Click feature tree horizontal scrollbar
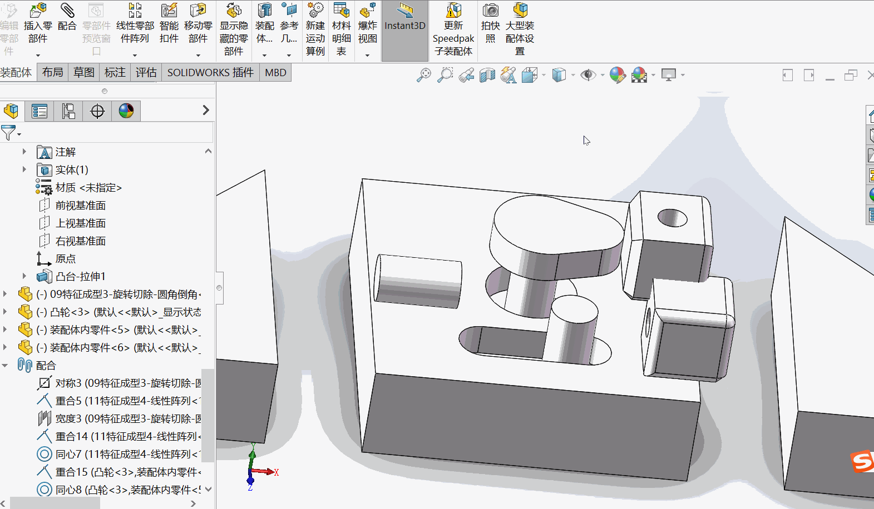874x509 pixels. [x=55, y=503]
